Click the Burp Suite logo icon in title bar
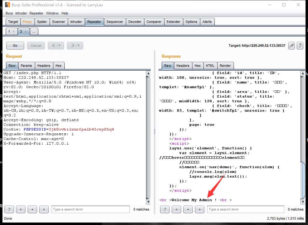 point(8,5)
